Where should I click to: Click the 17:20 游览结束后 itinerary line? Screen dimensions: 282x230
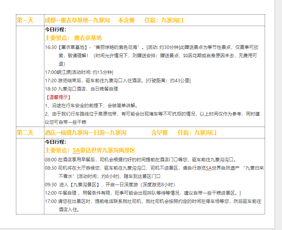tap(117, 80)
